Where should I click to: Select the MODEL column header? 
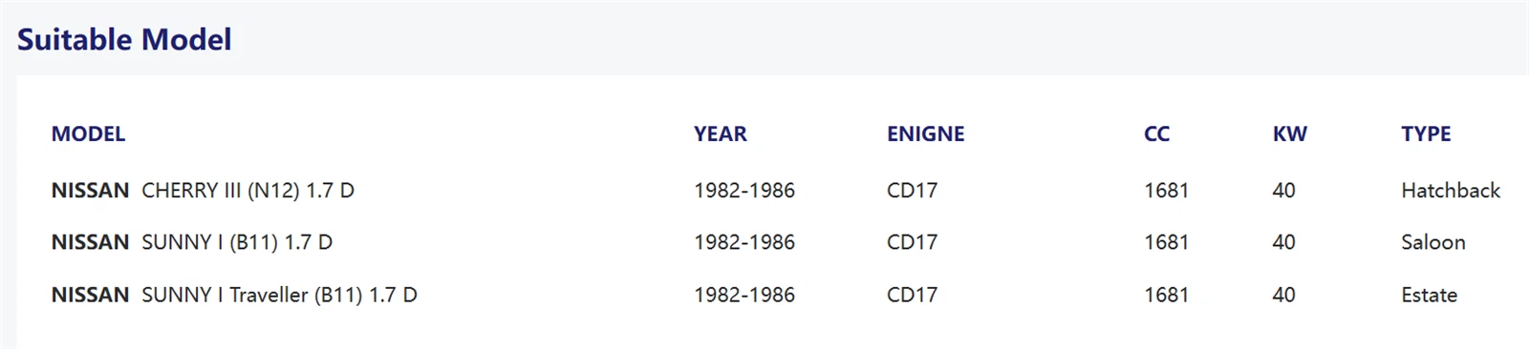point(88,133)
